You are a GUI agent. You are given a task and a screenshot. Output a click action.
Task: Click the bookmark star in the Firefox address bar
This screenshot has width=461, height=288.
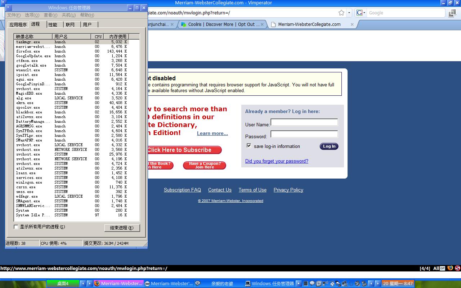341,13
